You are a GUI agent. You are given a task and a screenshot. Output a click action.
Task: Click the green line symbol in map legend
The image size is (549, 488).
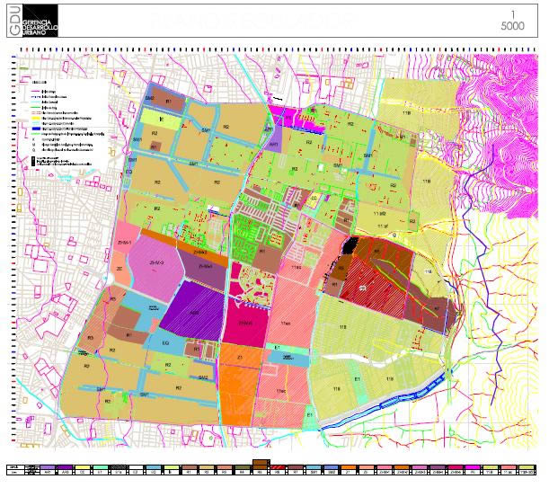[35, 107]
